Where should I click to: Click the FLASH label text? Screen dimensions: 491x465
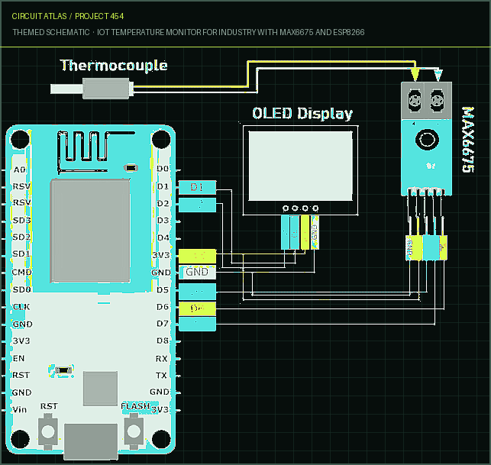[x=136, y=406]
